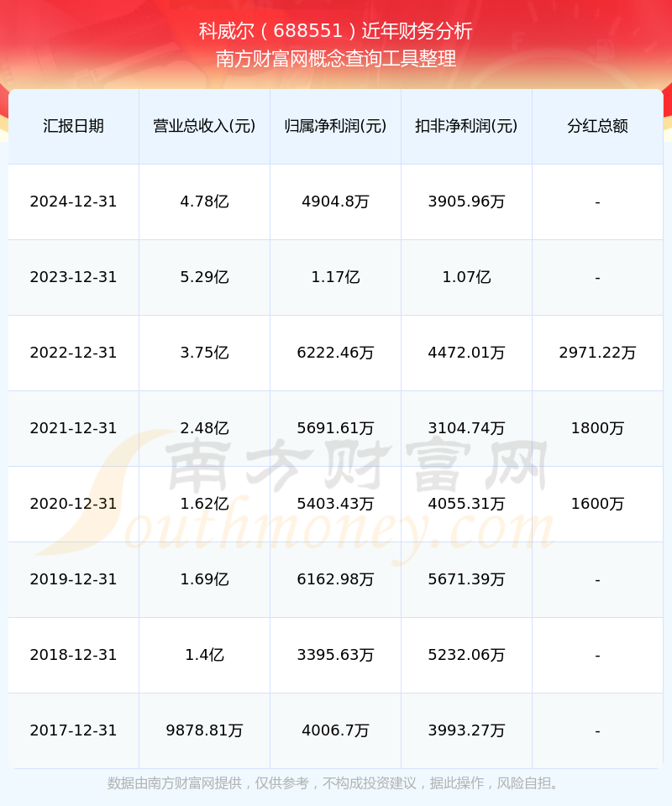Screen dimensions: 672x806
Task: Click the dividend dash in the 2017-12-31 row
Action: click(x=597, y=731)
